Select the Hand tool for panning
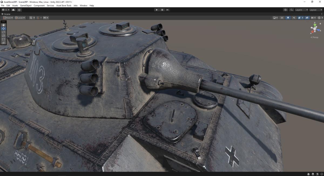The width and height of the screenshot is (324, 176). coord(4,25)
